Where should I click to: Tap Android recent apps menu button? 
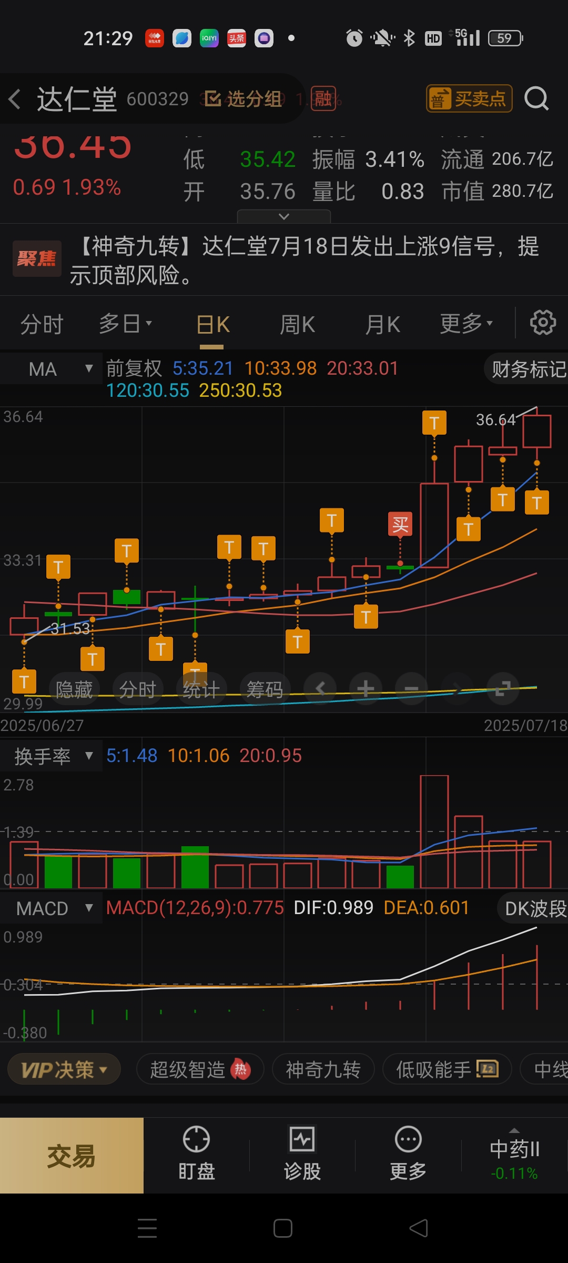pyautogui.click(x=147, y=1228)
